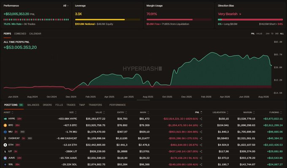This screenshot has height=168, width=287.
Task: Sort positions by VALUE column
Action: coord(100,112)
